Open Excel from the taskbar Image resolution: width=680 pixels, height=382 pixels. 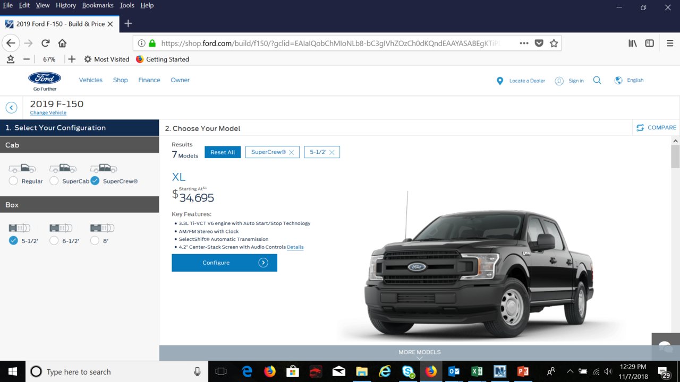tap(477, 372)
